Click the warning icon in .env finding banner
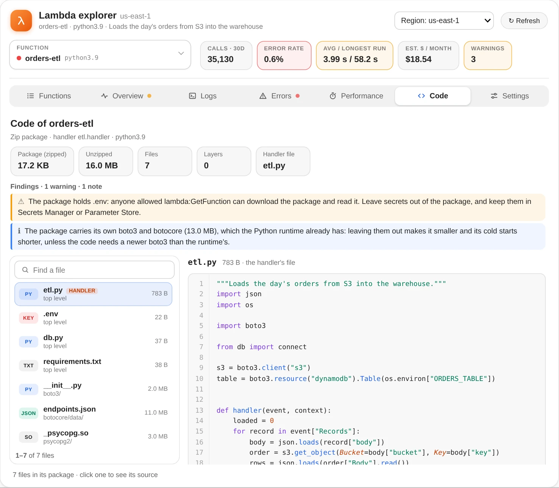Viewport: 559px width, 488px height. [21, 202]
